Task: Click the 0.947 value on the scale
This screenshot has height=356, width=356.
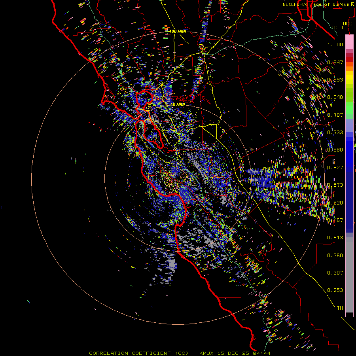Action: [x=335, y=62]
